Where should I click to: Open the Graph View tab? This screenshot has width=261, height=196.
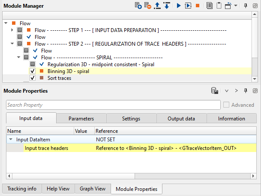[x=93, y=188]
